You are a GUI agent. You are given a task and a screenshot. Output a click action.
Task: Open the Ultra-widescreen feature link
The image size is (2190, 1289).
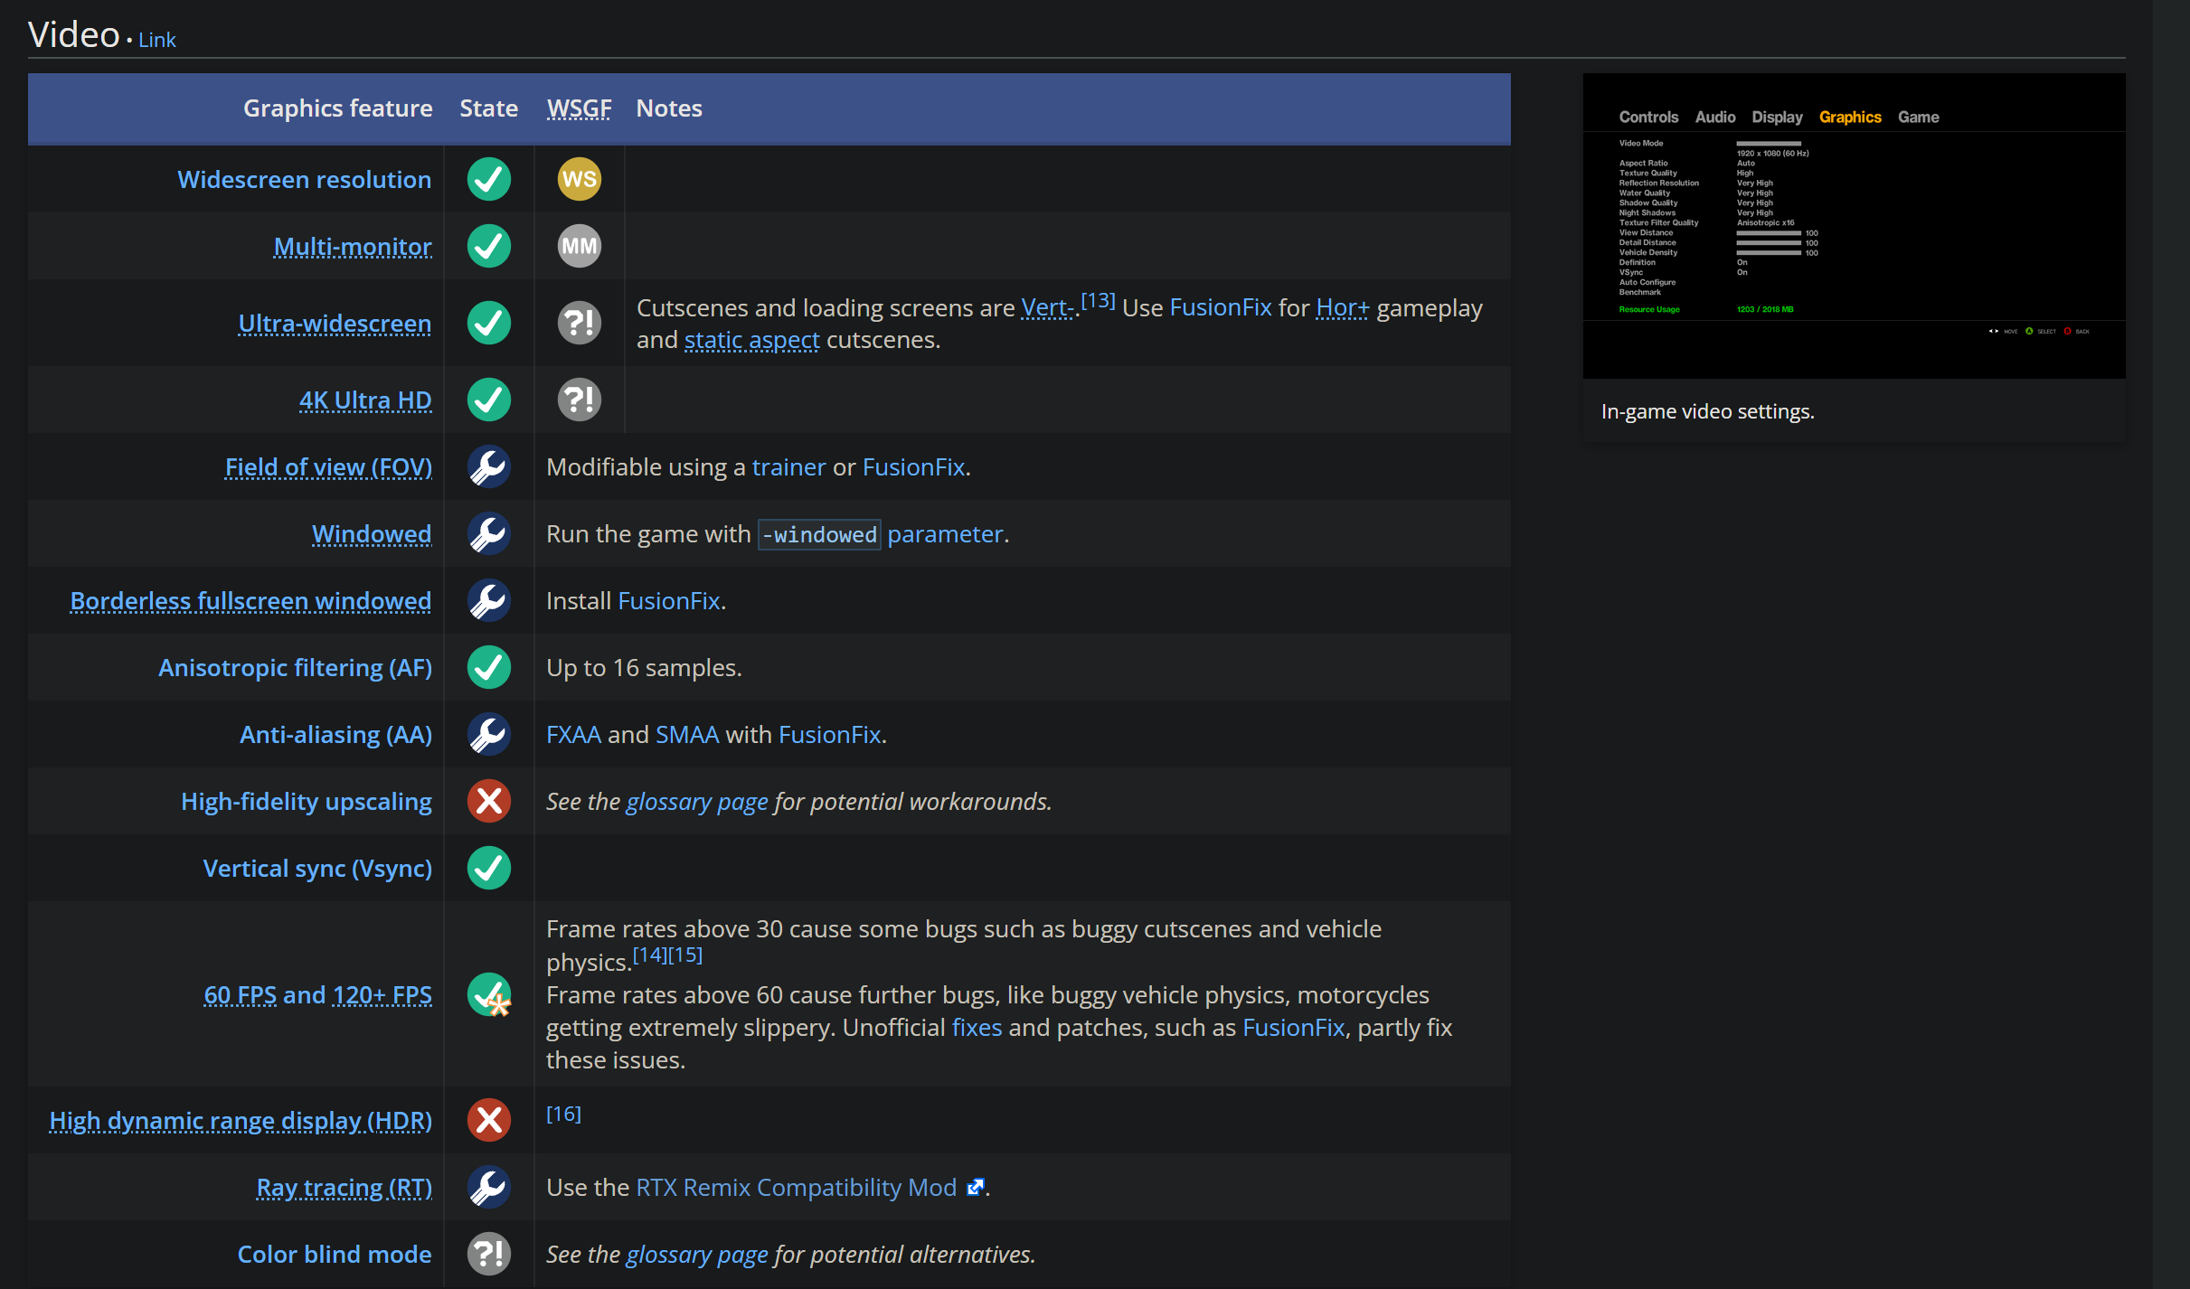pos(335,323)
